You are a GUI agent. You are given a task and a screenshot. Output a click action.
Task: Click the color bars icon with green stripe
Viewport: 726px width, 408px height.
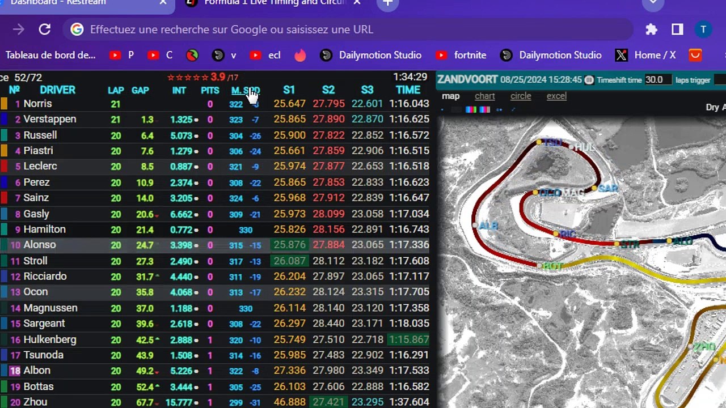[470, 110]
